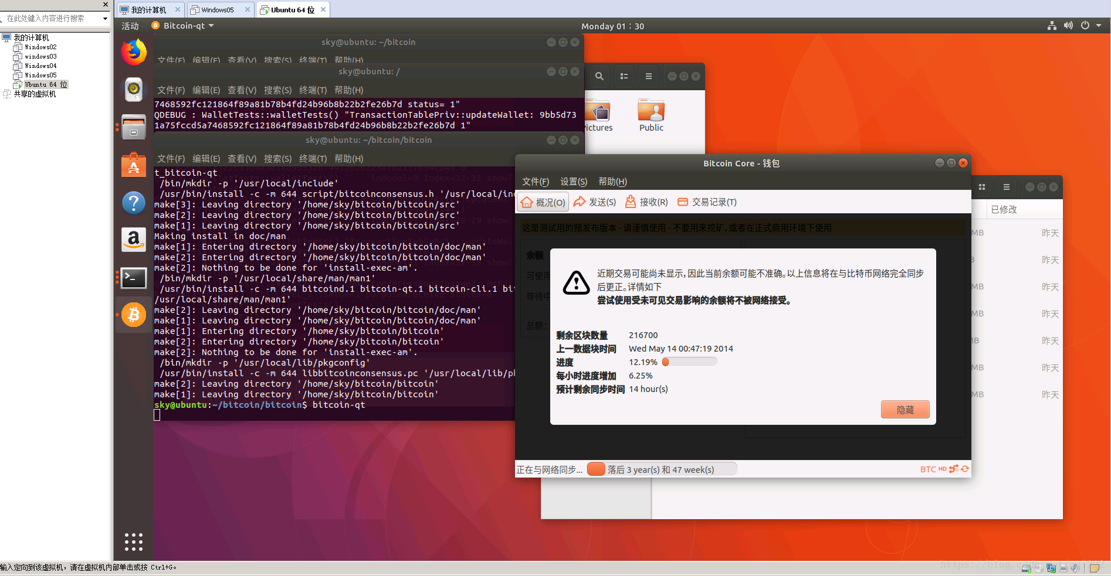Select windows03 in VMware library tree
Viewport: 1111px width, 576px height.
point(40,56)
